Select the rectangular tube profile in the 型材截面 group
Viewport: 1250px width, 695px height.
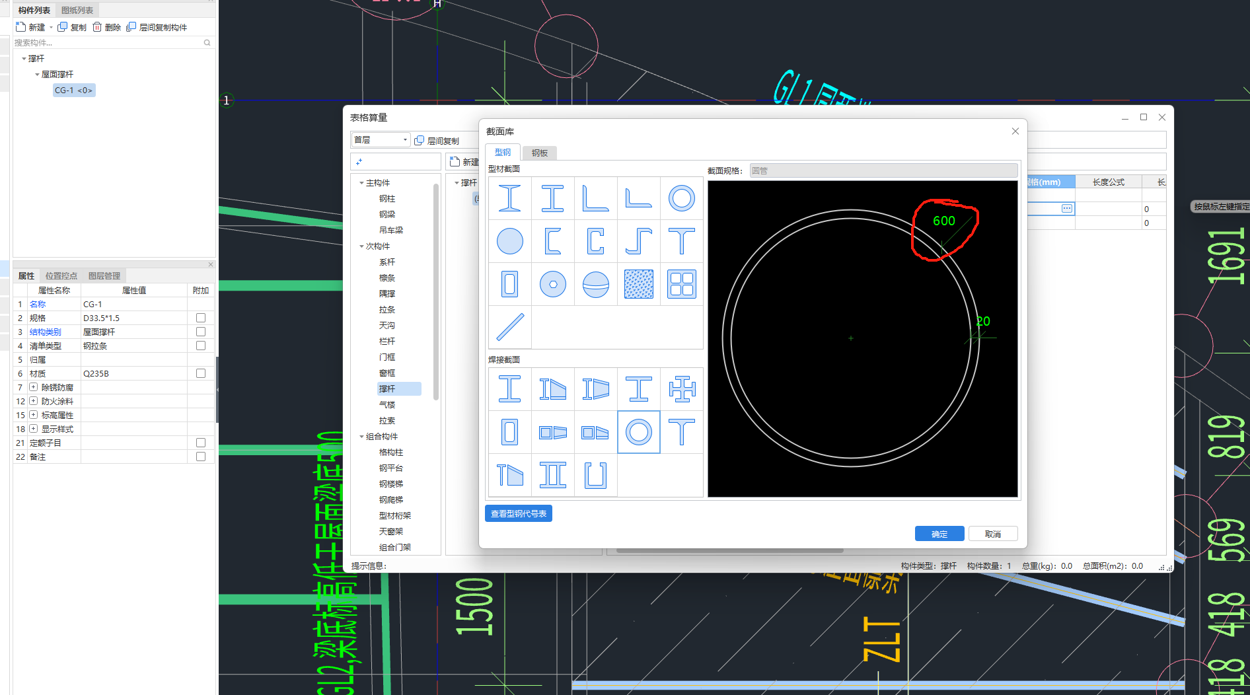510,284
